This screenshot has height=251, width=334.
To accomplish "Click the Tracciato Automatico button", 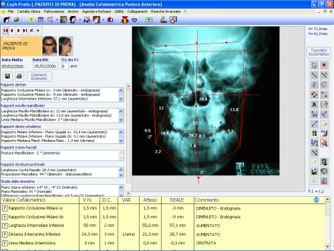I will point(319,52).
